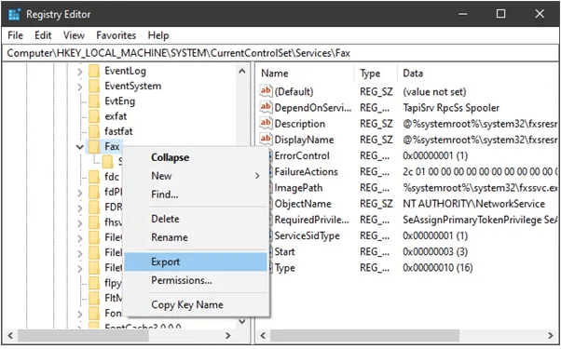Choose Collapse in the context menu

click(196, 157)
